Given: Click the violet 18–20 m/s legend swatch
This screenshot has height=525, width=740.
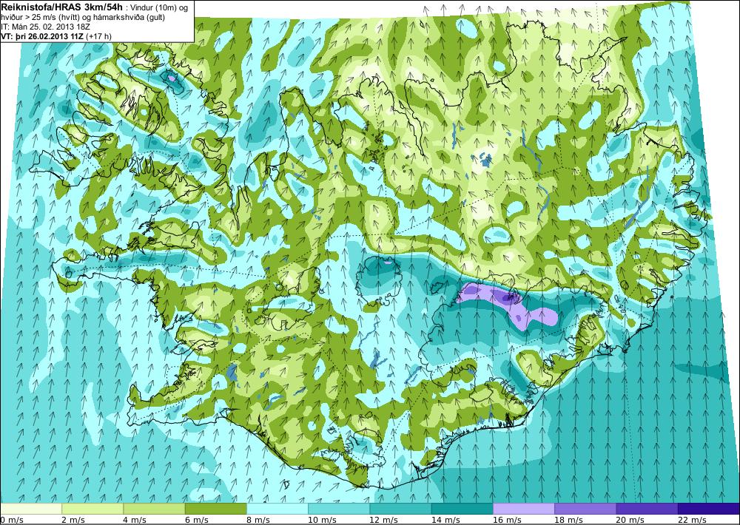Looking at the screenshot, I should [x=585, y=509].
